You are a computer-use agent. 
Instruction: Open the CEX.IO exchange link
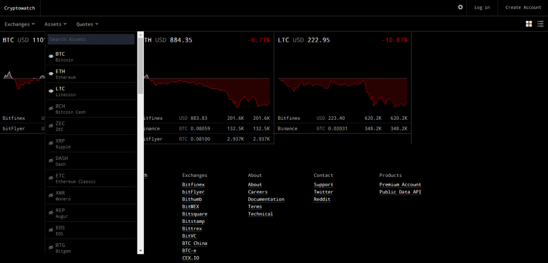point(191,258)
